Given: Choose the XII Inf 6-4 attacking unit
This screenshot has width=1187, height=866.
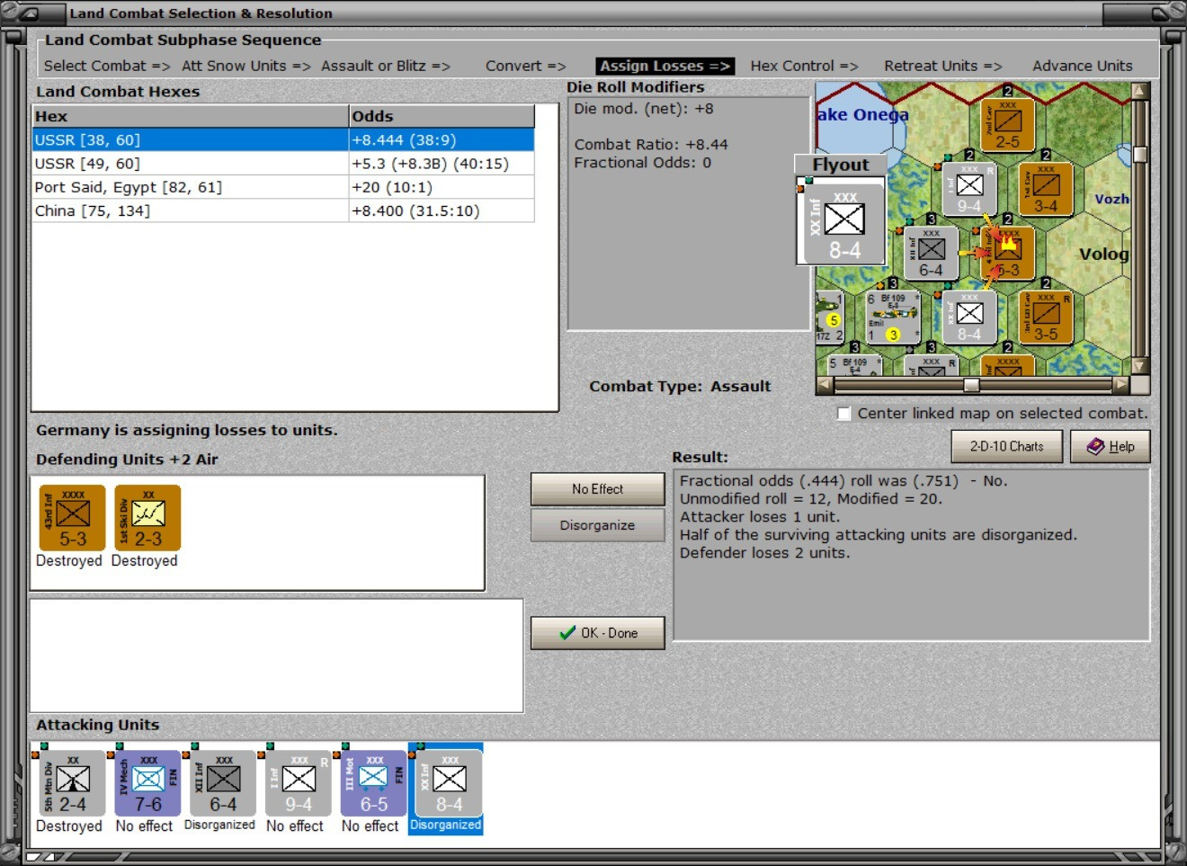Looking at the screenshot, I should (x=223, y=783).
